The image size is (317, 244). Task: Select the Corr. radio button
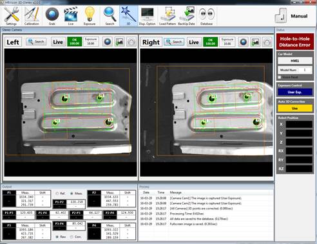(x=72, y=237)
